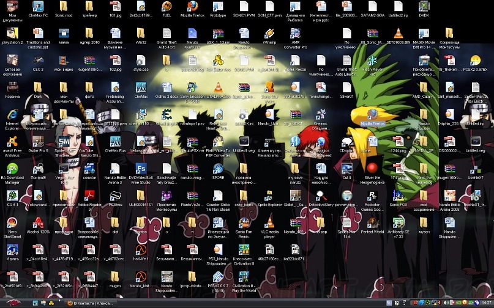Viewport: 494px width, 308px height.
Task: Open the Корзина recycle bin
Action: pyautogui.click(x=12, y=87)
